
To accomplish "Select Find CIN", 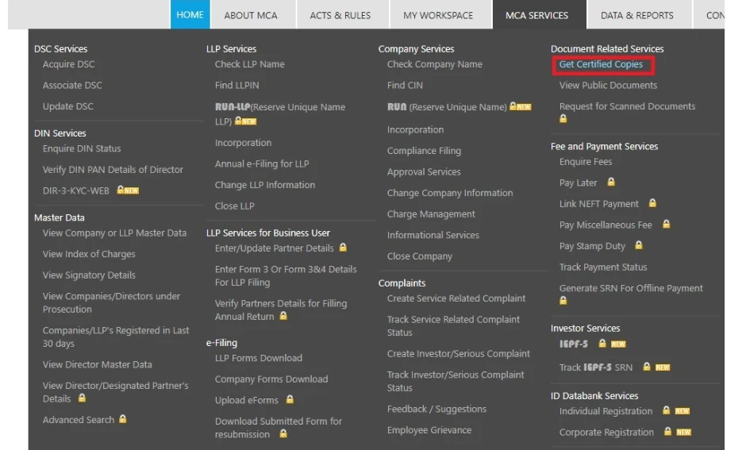I will 405,85.
